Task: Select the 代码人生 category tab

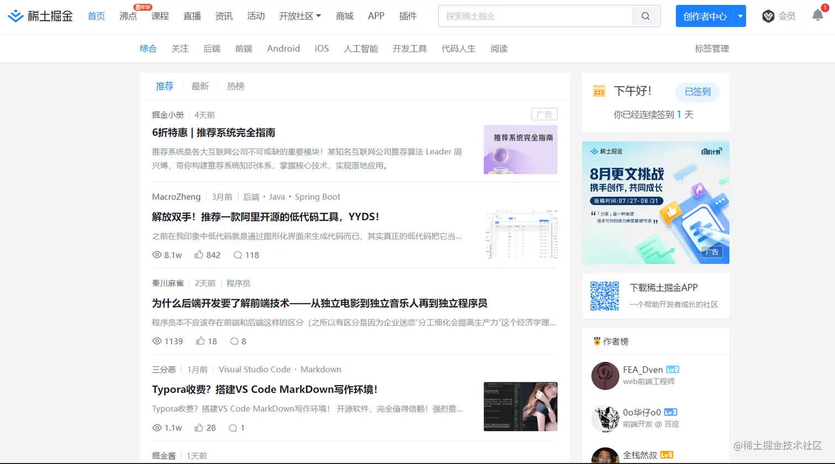Action: 458,49
